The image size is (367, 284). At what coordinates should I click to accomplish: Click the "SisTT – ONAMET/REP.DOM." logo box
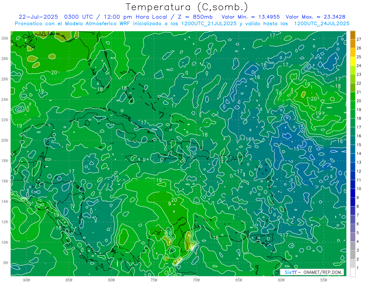click(x=312, y=272)
